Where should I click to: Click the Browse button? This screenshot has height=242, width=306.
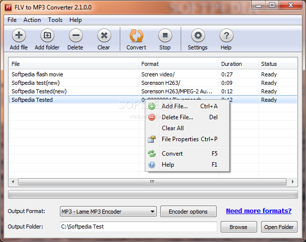tap(239, 227)
